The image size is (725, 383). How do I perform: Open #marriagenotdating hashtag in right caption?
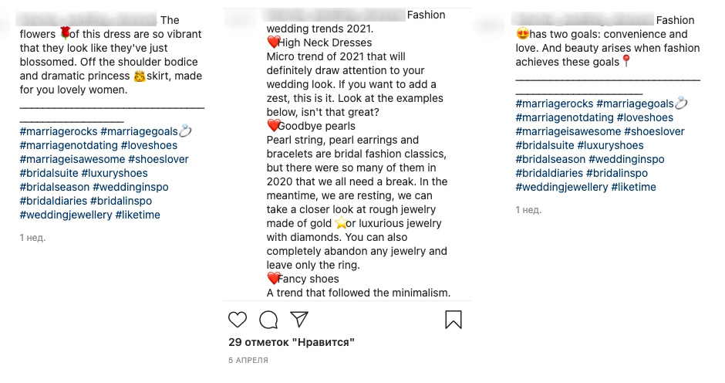565,117
